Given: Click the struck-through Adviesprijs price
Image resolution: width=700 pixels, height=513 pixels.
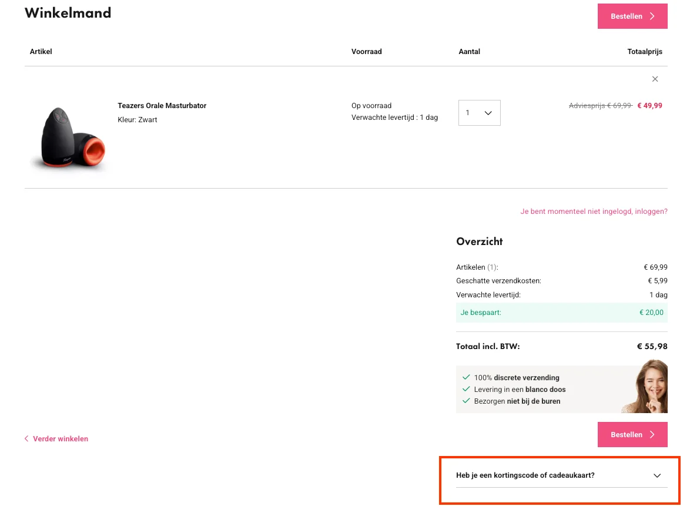Looking at the screenshot, I should pos(601,105).
